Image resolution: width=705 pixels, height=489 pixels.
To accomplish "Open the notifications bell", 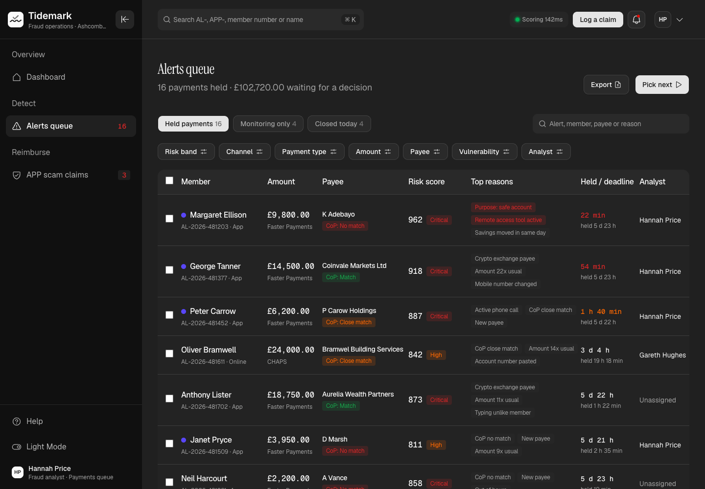I will pos(636,20).
